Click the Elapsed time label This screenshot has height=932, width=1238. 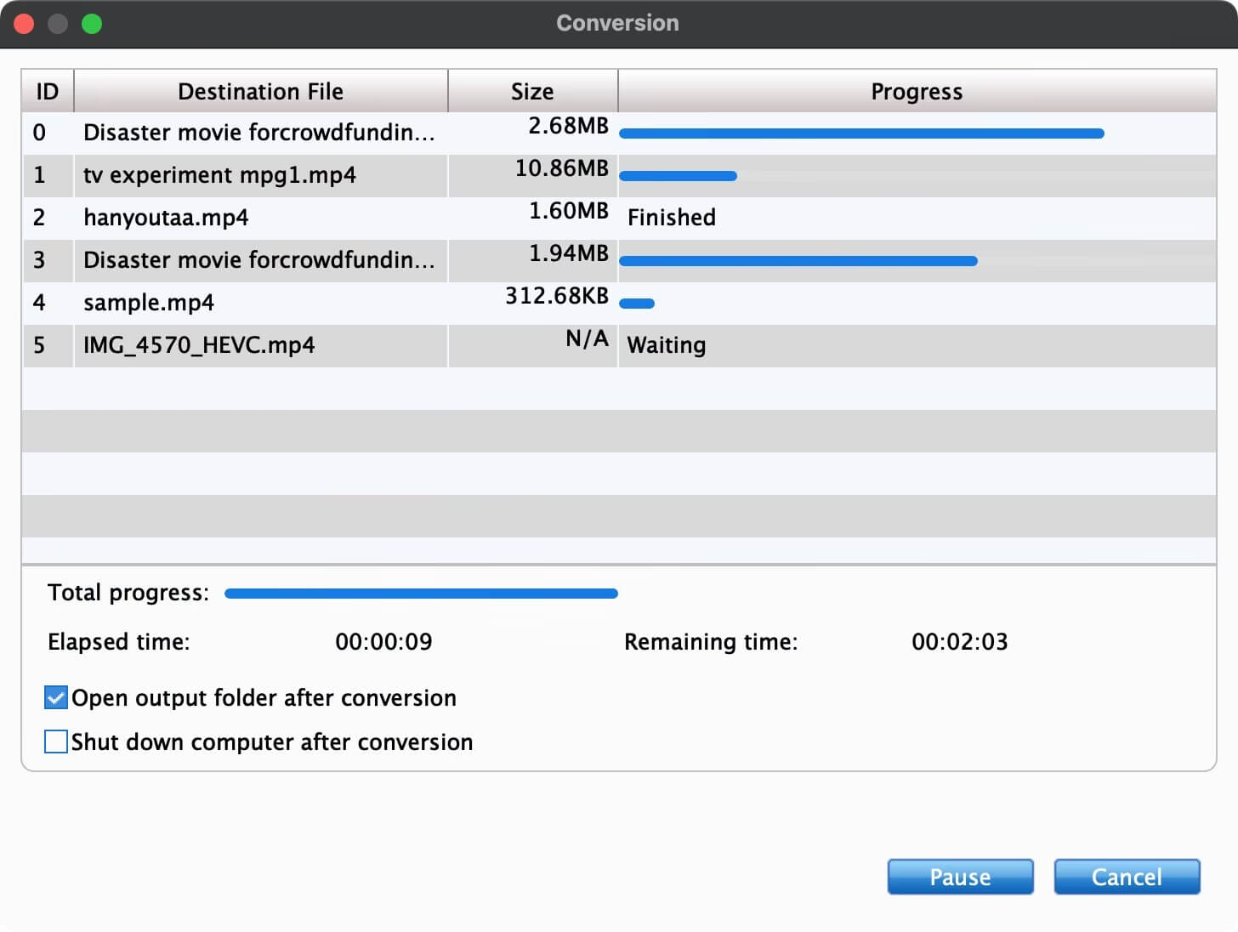click(x=119, y=641)
